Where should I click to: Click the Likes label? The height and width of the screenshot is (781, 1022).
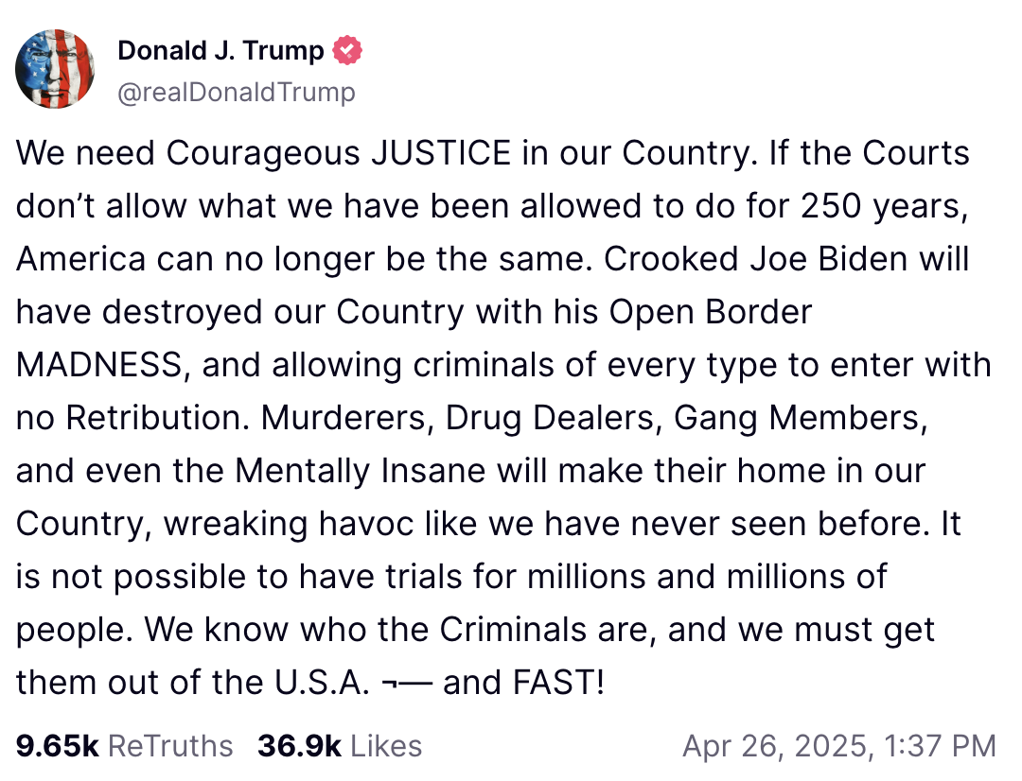point(386,746)
